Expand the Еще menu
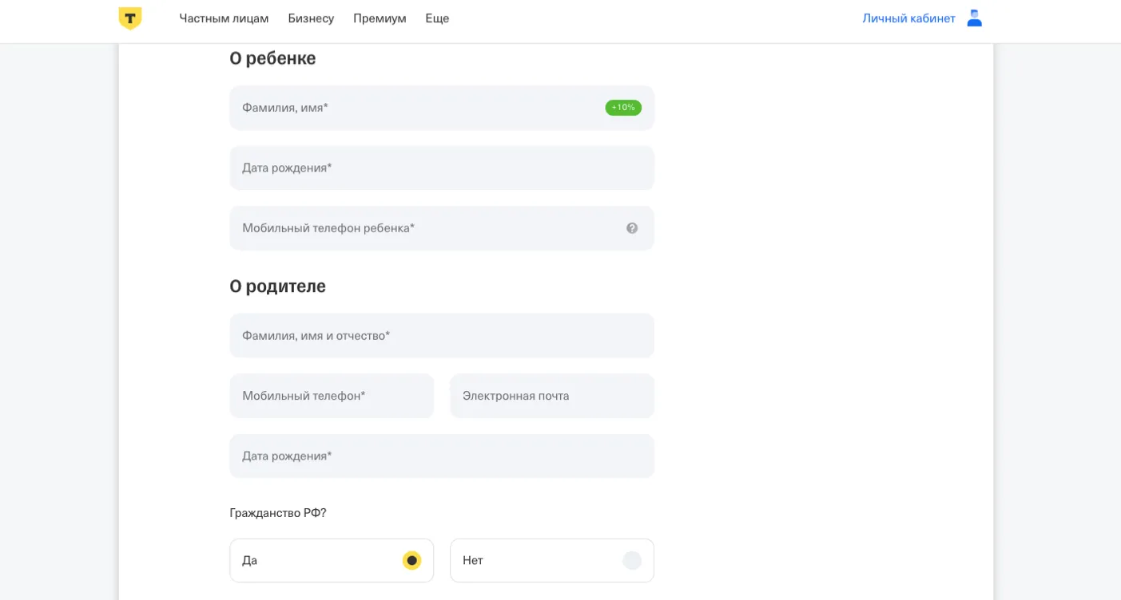The image size is (1121, 600). pyautogui.click(x=437, y=18)
